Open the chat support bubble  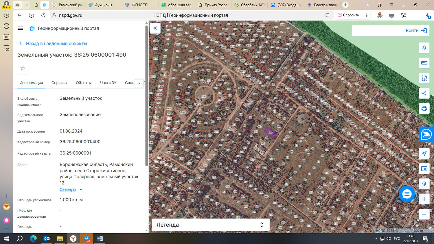click(x=407, y=194)
